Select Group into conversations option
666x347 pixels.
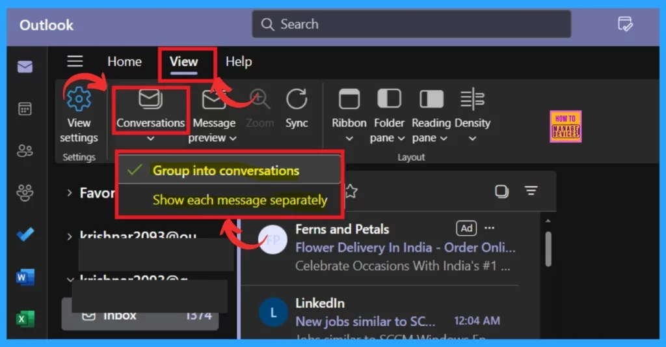230,171
